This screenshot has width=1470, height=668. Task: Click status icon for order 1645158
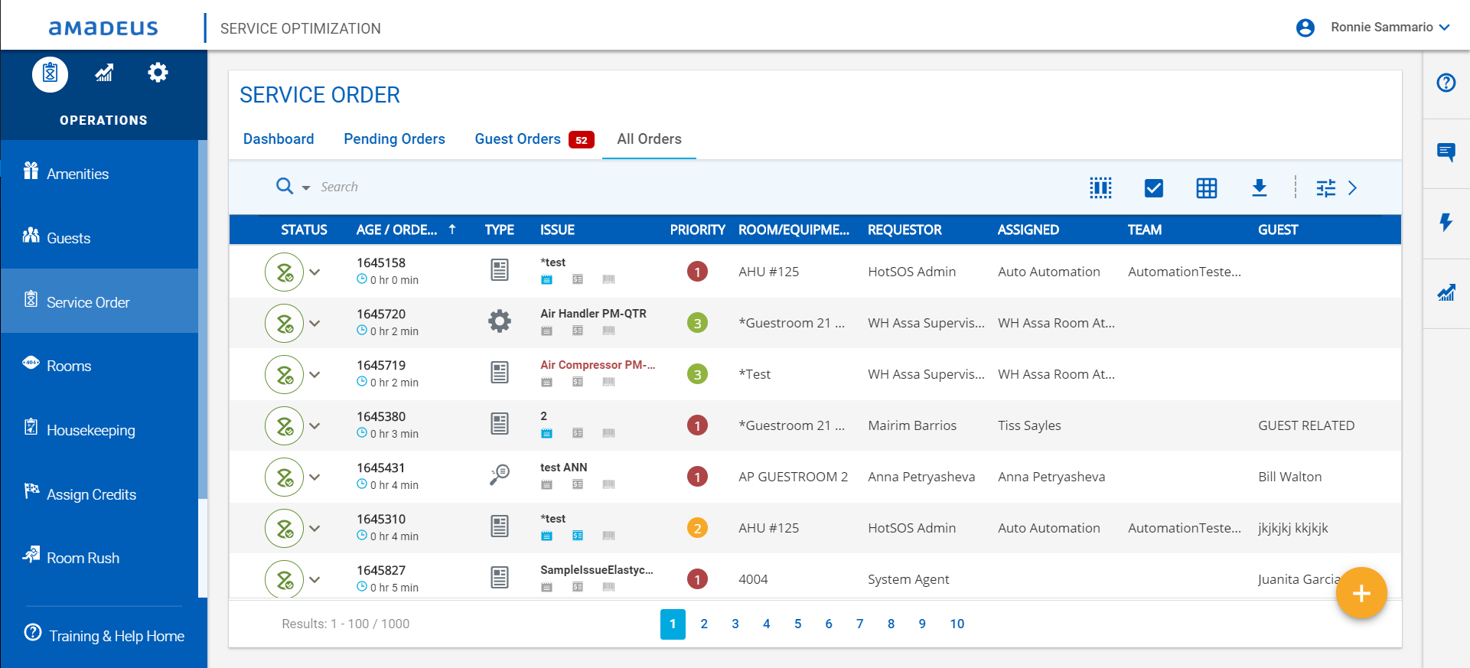tap(285, 272)
